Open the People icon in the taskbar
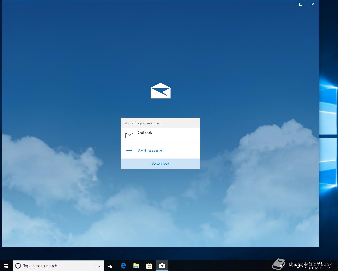The height and width of the screenshot is (271, 338). click(x=282, y=266)
